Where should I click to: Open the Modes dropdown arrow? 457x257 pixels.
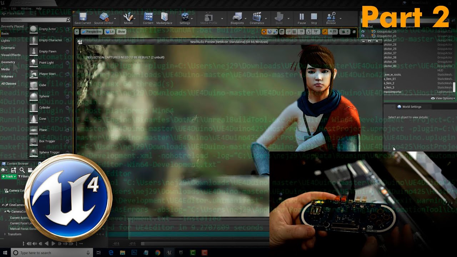click(135, 19)
